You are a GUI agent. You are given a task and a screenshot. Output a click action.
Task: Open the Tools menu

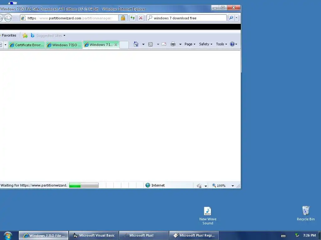[222, 44]
